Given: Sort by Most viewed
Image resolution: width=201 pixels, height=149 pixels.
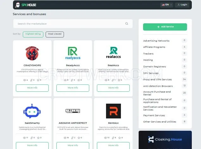Looking at the screenshot, I should point(55,34).
